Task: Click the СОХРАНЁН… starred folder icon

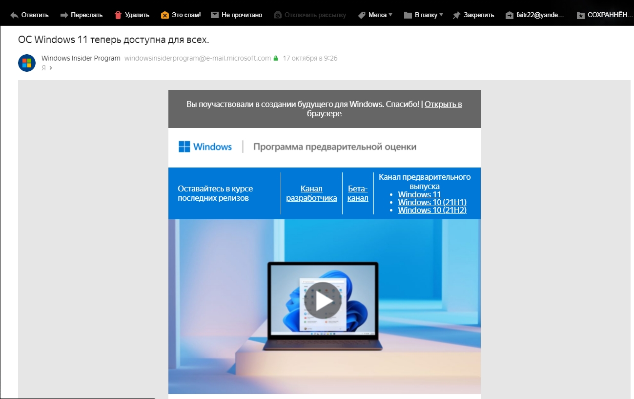Action: point(581,15)
